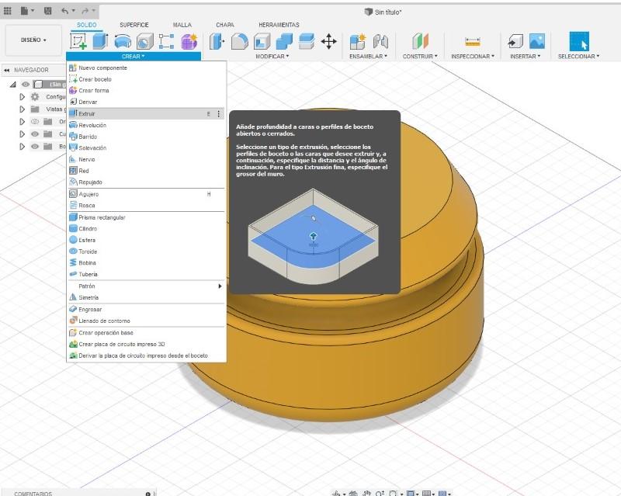
Task: Choose 'Simetría' in the Crear menu
Action: pos(147,297)
